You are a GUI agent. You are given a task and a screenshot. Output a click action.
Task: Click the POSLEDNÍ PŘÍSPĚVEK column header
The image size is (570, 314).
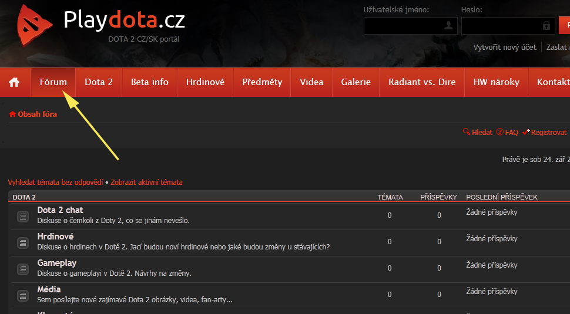(502, 197)
